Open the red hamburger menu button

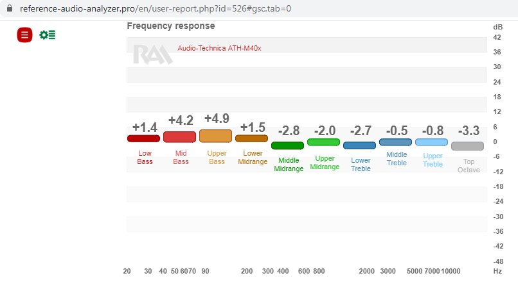[x=25, y=35]
